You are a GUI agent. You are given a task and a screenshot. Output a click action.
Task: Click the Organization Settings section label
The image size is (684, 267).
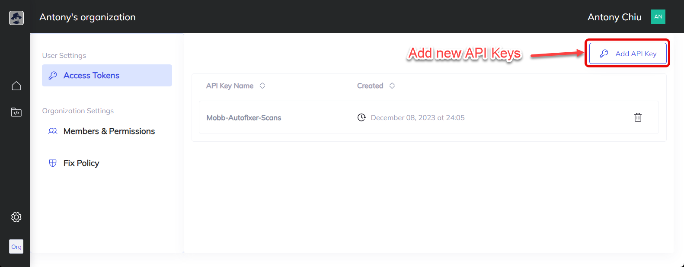(x=78, y=111)
